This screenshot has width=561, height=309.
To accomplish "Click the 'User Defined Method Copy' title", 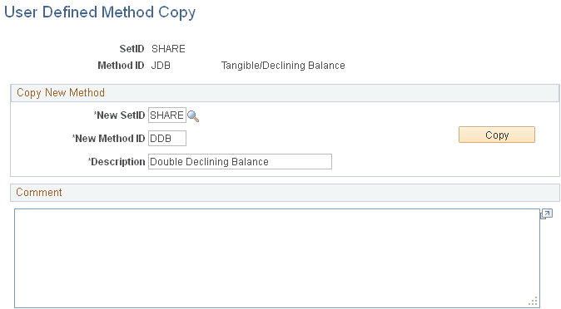I will click(x=100, y=12).
